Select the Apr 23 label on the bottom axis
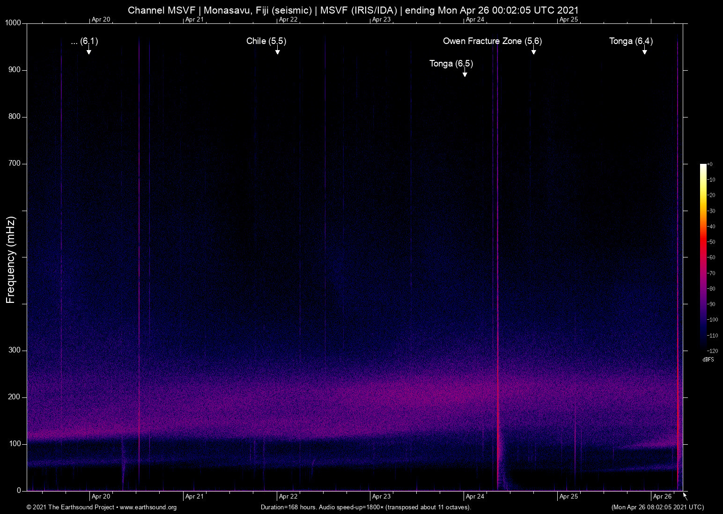Viewport: 723px width, 514px height. tap(382, 496)
